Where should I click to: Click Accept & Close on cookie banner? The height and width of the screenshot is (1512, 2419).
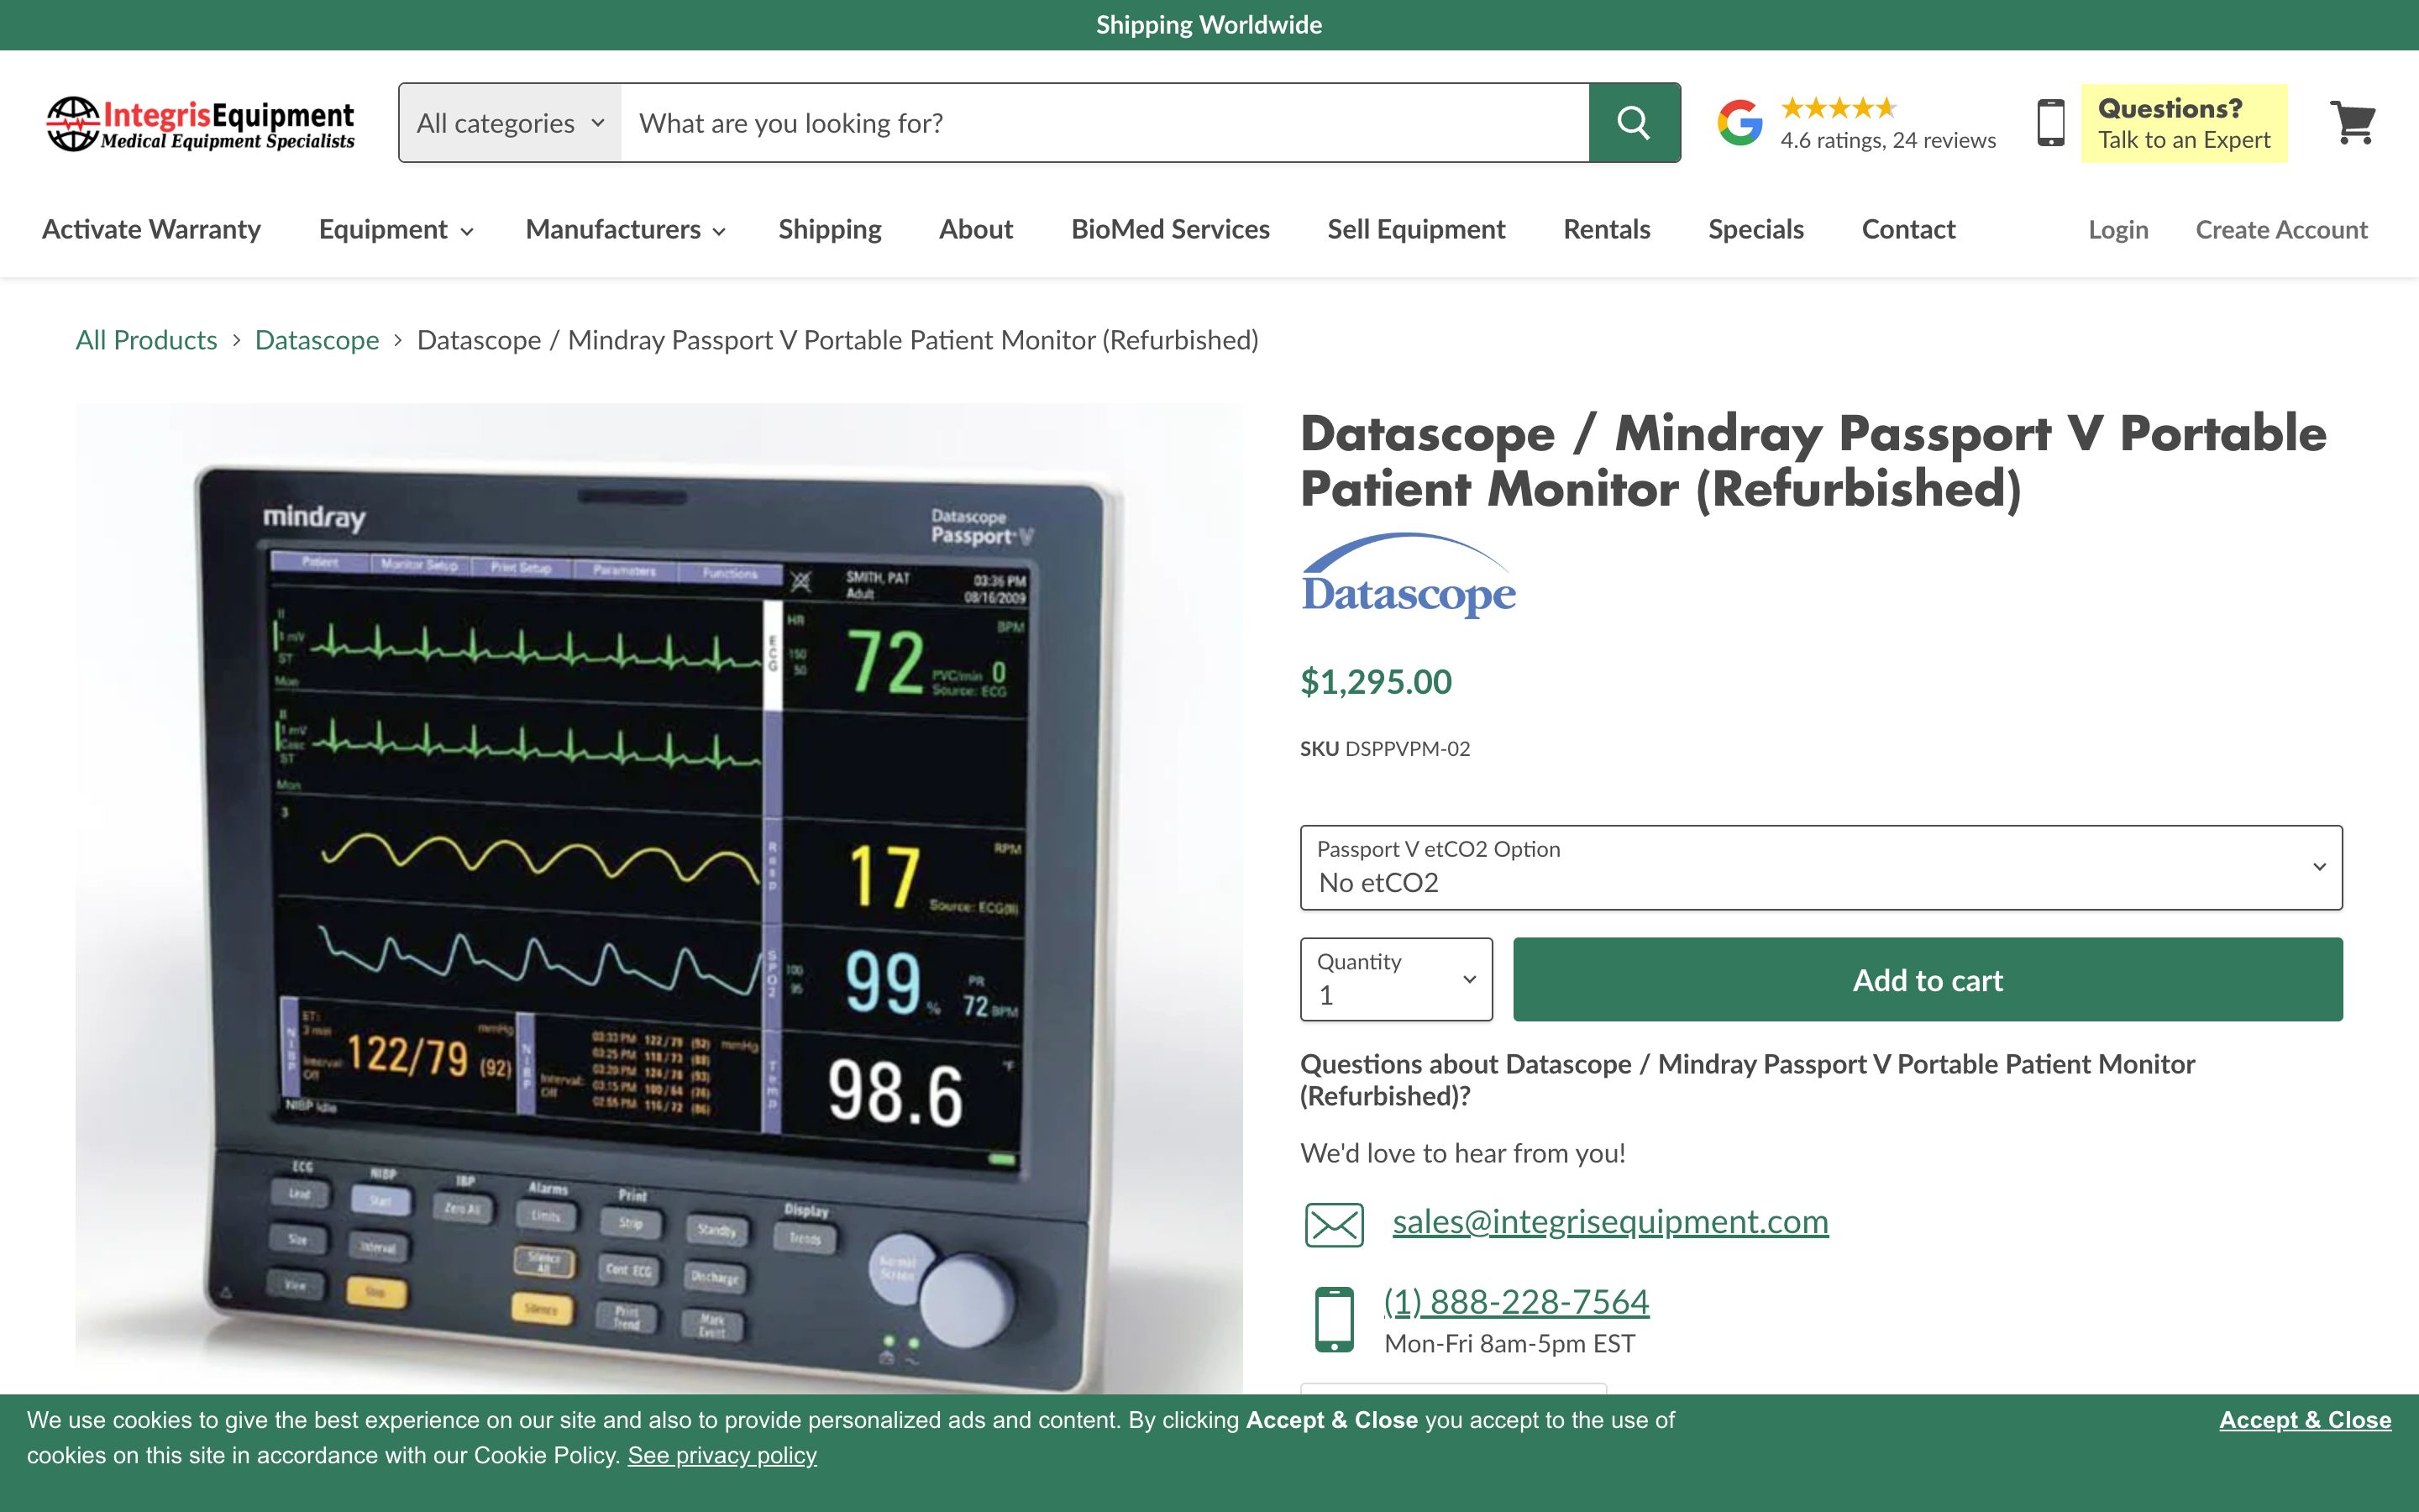click(2304, 1420)
